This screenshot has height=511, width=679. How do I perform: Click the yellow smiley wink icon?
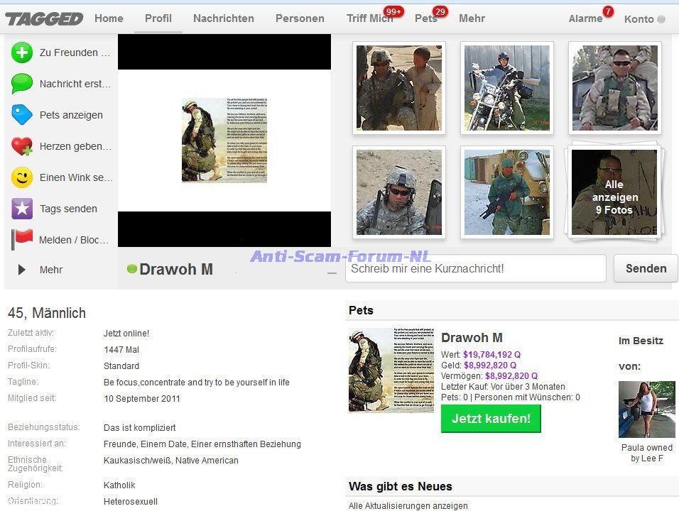point(22,177)
